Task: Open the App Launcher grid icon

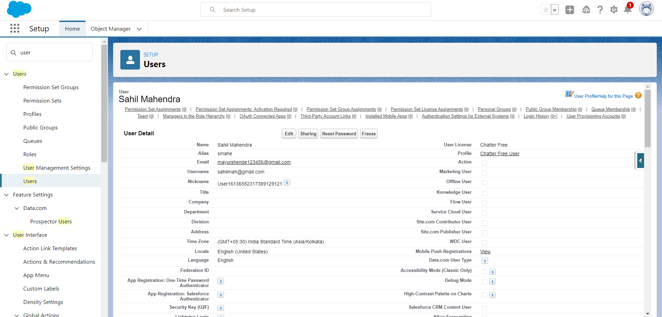Action: pos(15,29)
